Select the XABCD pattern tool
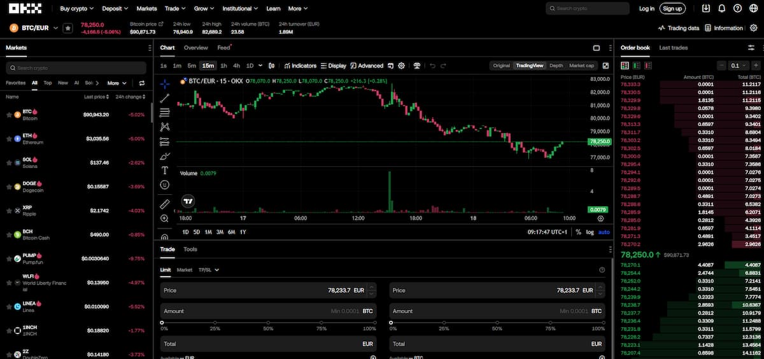Screen dimensions: 764x359 click(165, 127)
